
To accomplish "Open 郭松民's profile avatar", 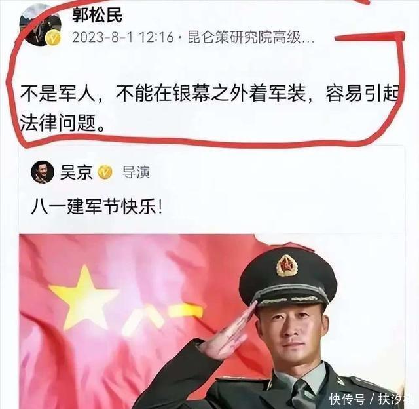I will coord(41,25).
